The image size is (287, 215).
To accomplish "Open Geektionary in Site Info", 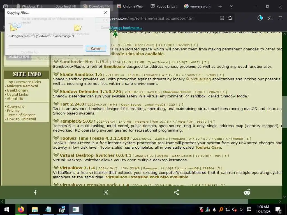I will (17, 90).
